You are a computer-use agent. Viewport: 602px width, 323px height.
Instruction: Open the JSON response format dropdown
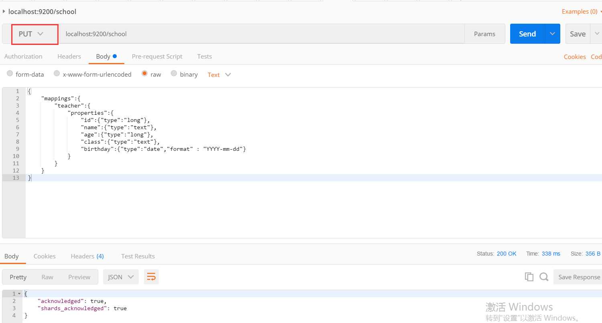121,277
